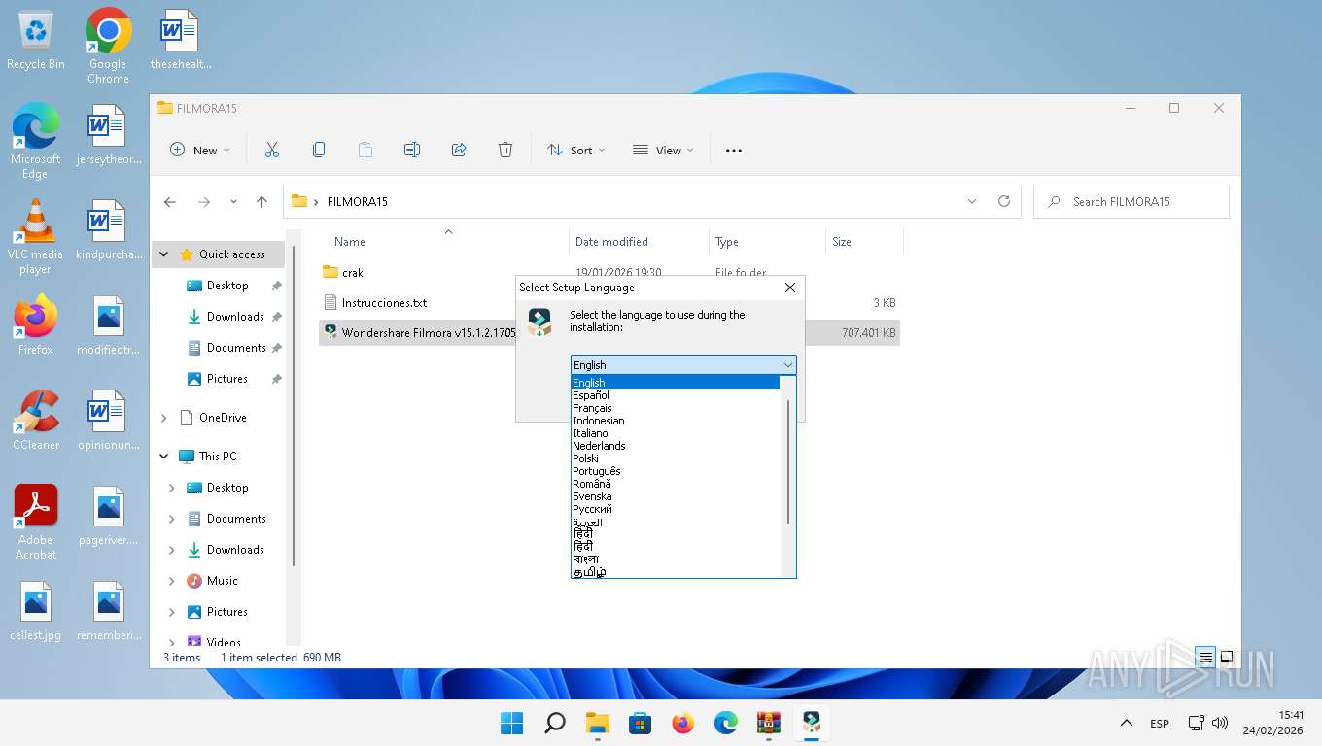This screenshot has width=1322, height=746.
Task: Open Pictures under Quick access
Action: (226, 379)
